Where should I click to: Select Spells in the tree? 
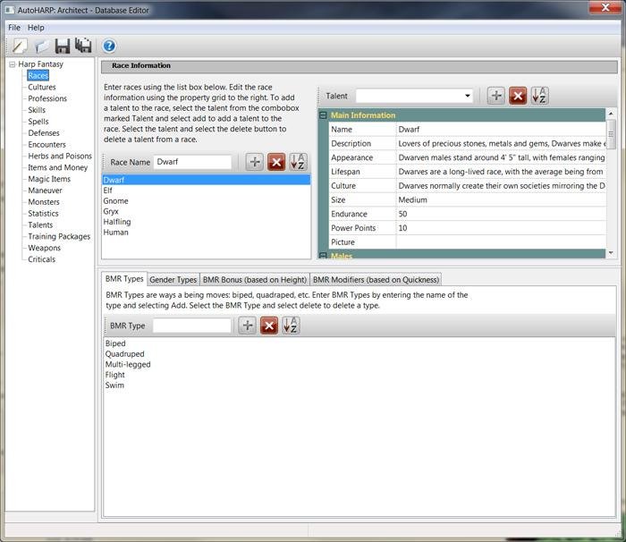[38, 122]
